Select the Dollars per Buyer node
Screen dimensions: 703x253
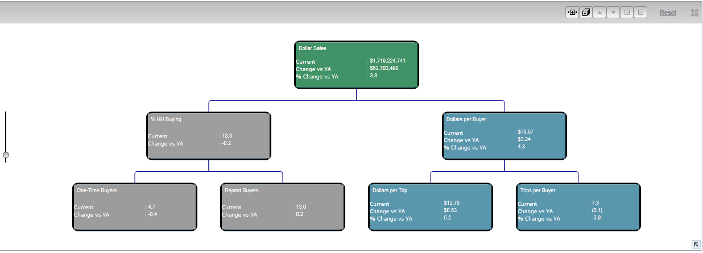[x=504, y=136]
